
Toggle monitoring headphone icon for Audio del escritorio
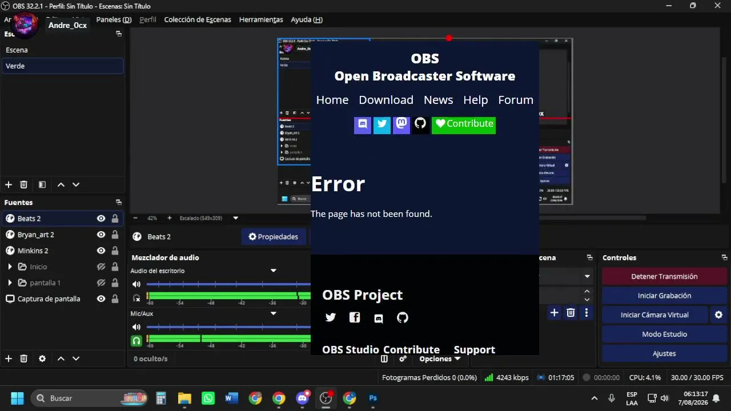click(x=136, y=297)
